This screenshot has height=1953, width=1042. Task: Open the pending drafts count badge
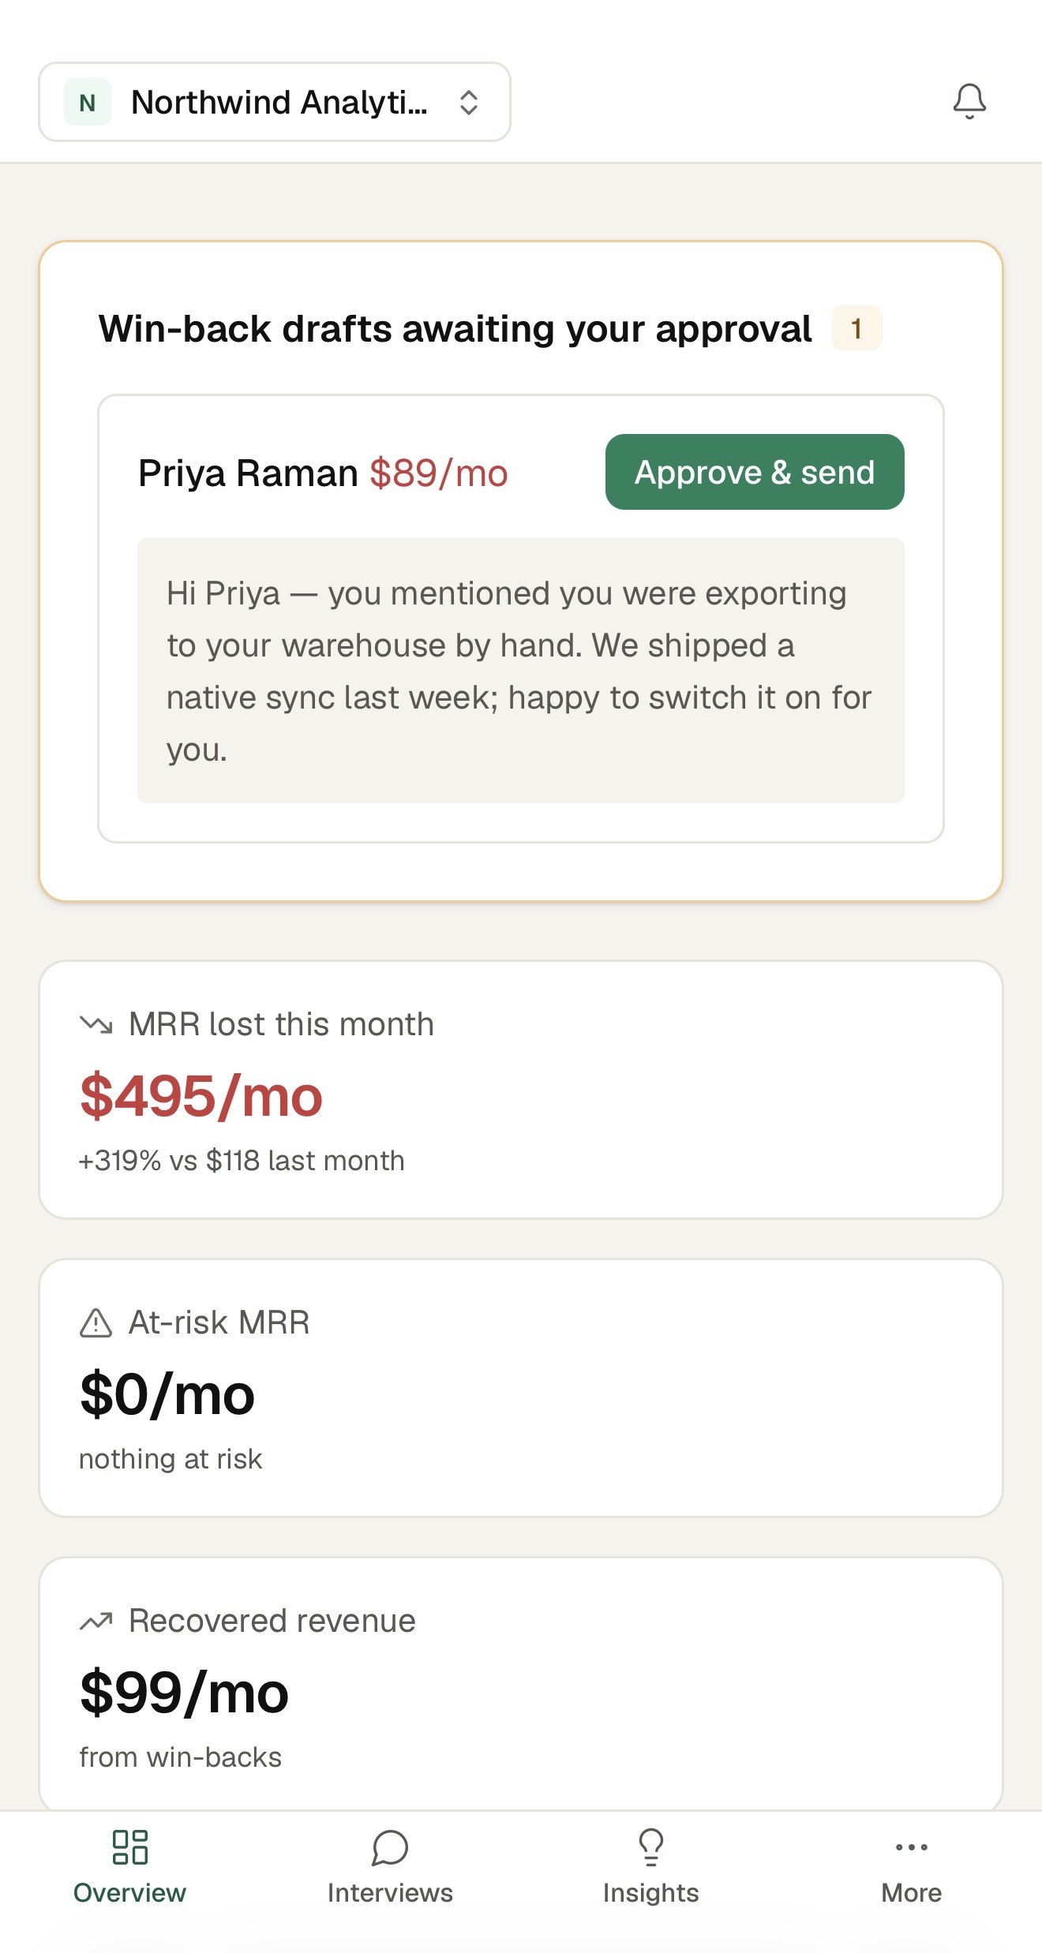tap(856, 328)
